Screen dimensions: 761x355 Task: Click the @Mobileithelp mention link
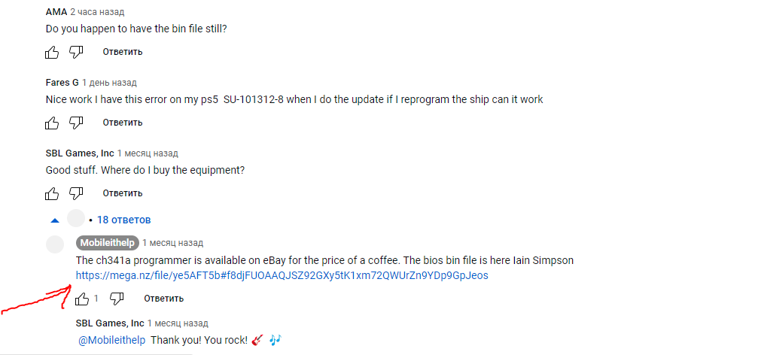(x=112, y=340)
